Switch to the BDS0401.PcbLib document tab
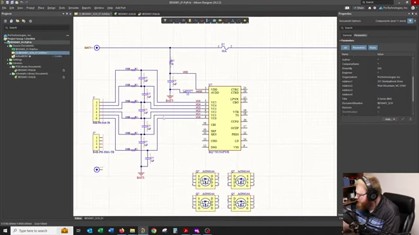419x235 pixels. click(x=149, y=14)
